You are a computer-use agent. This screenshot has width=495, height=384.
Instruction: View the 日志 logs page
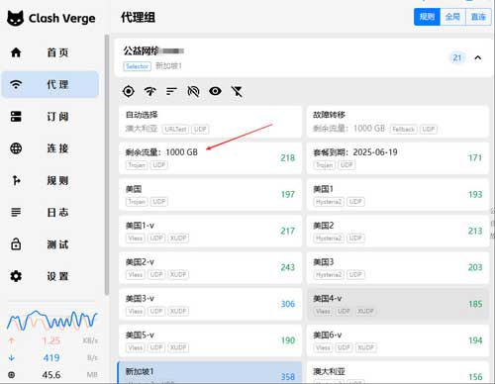coord(50,212)
